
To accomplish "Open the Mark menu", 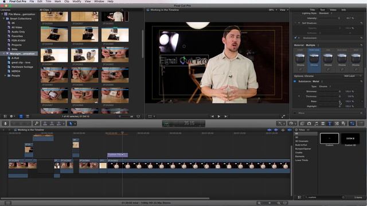I will pyautogui.click(x=57, y=1).
